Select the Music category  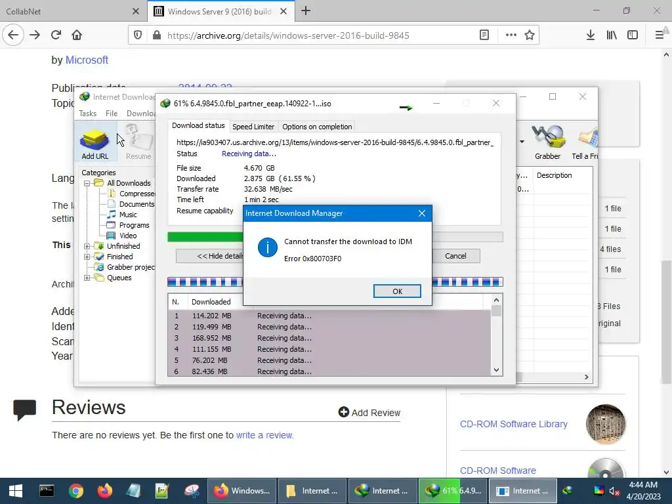[122, 215]
